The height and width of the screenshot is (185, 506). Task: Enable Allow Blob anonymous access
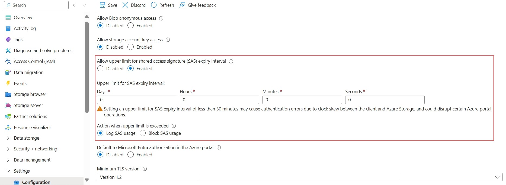click(x=130, y=26)
